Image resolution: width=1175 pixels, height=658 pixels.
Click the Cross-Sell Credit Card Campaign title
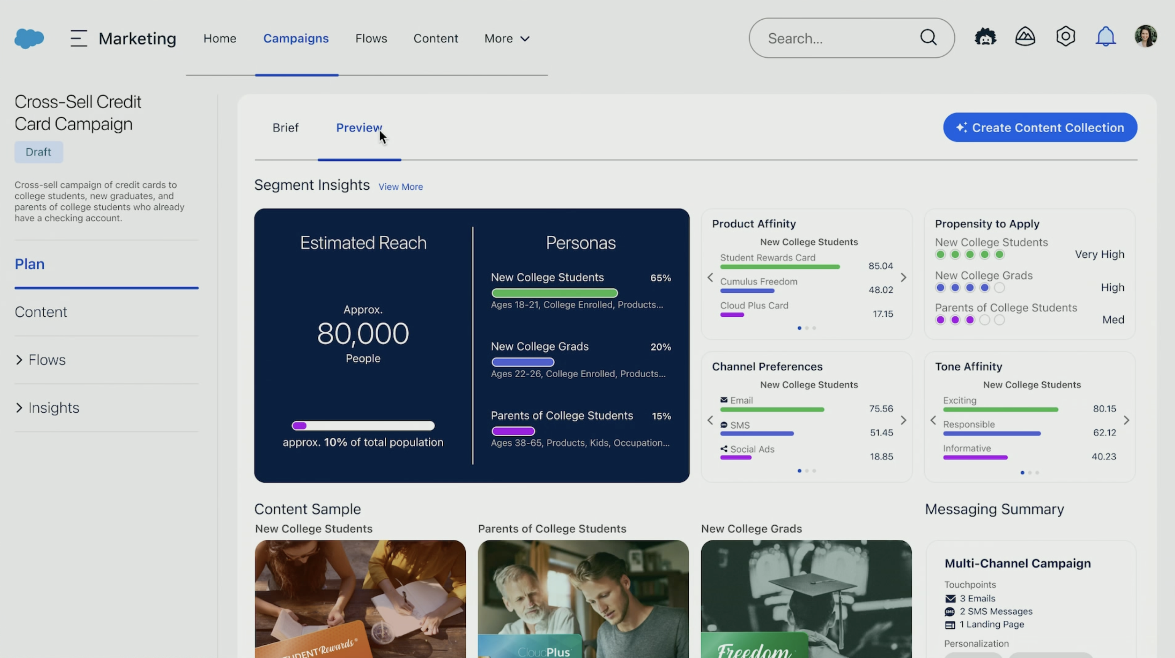tap(78, 113)
